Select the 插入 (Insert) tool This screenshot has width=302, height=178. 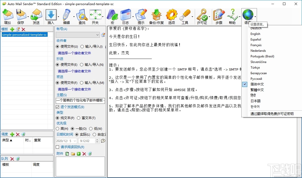coord(51,15)
